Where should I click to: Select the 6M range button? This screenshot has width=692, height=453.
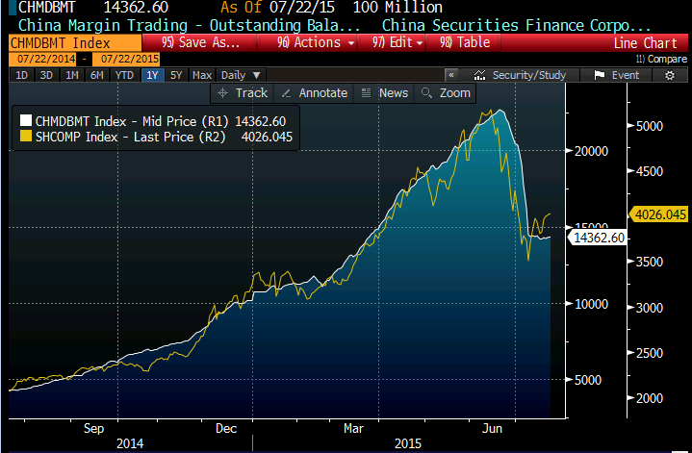pyautogui.click(x=97, y=75)
